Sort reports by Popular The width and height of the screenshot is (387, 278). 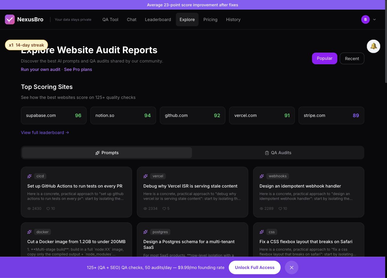coord(325,58)
